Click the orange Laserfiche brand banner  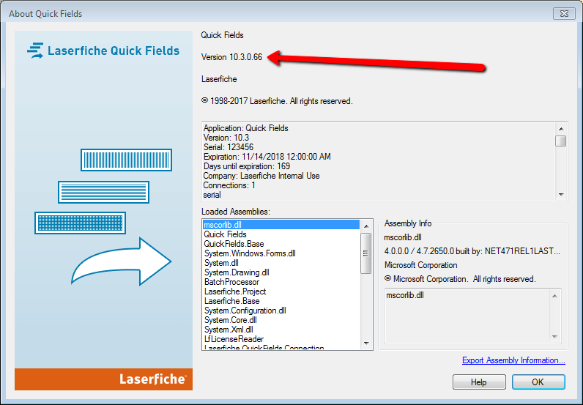pos(104,379)
